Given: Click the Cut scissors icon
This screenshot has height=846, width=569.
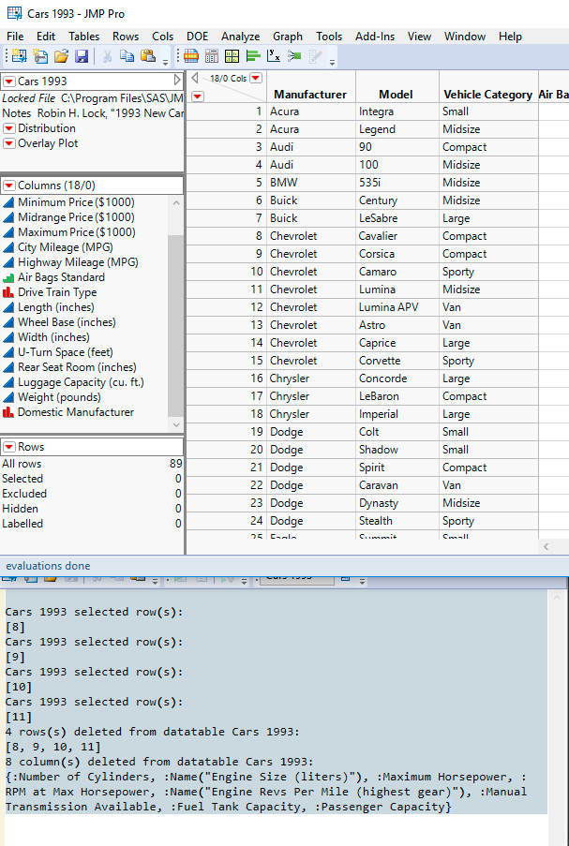Looking at the screenshot, I should tap(107, 56).
